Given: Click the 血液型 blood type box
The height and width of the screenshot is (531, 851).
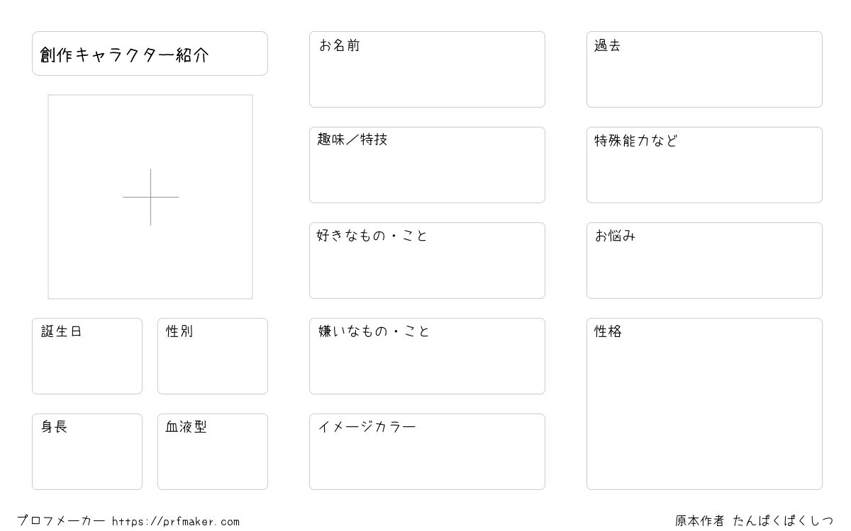Looking at the screenshot, I should pyautogui.click(x=213, y=452).
